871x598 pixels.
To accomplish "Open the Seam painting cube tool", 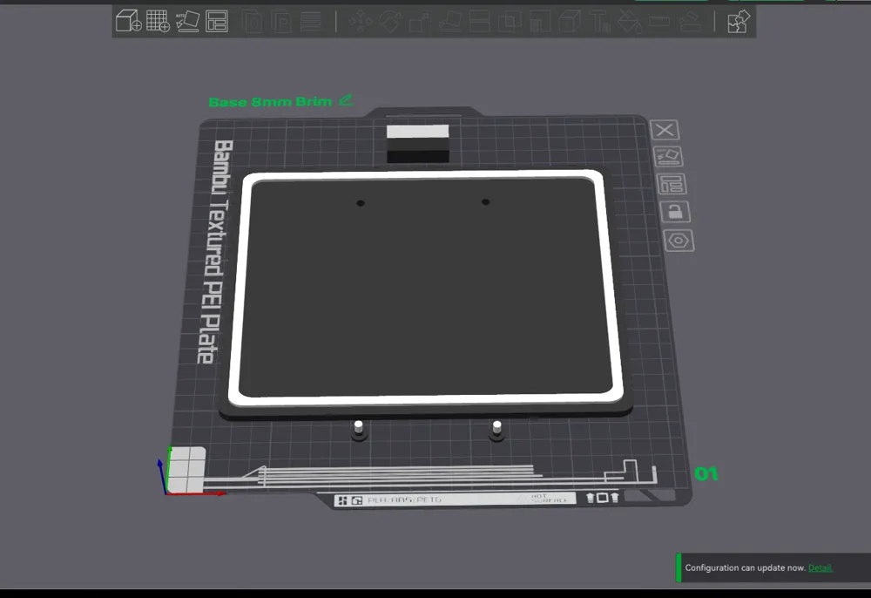I will pos(570,22).
